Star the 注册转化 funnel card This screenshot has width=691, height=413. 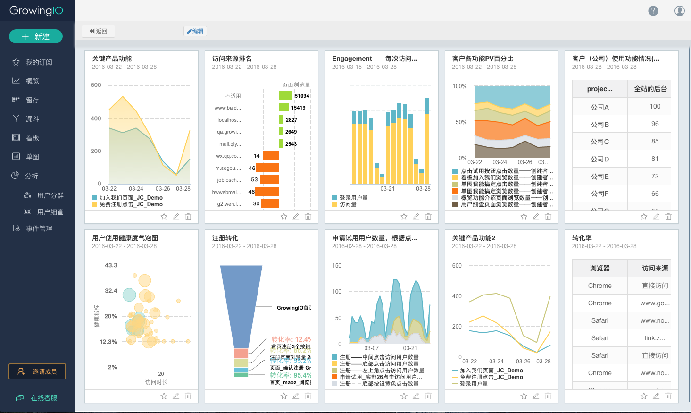tap(283, 396)
